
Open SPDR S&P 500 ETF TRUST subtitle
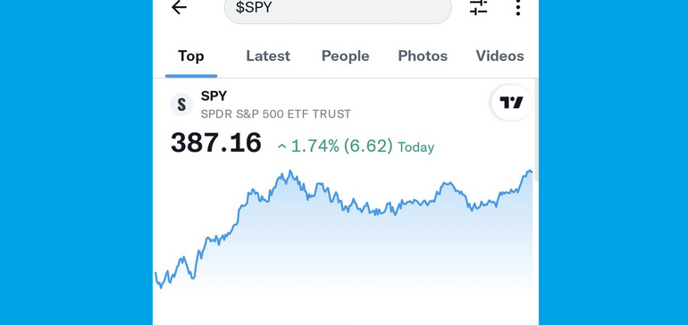[275, 114]
